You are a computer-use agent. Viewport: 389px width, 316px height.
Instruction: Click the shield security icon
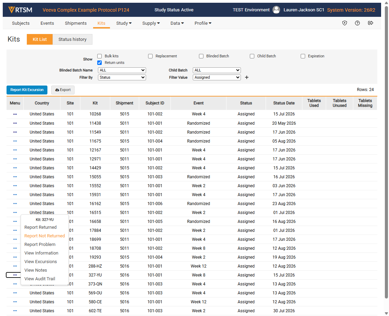pos(345,23)
